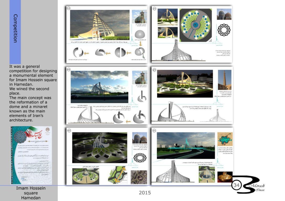Open the award certificate image in sidebar

coord(31,155)
